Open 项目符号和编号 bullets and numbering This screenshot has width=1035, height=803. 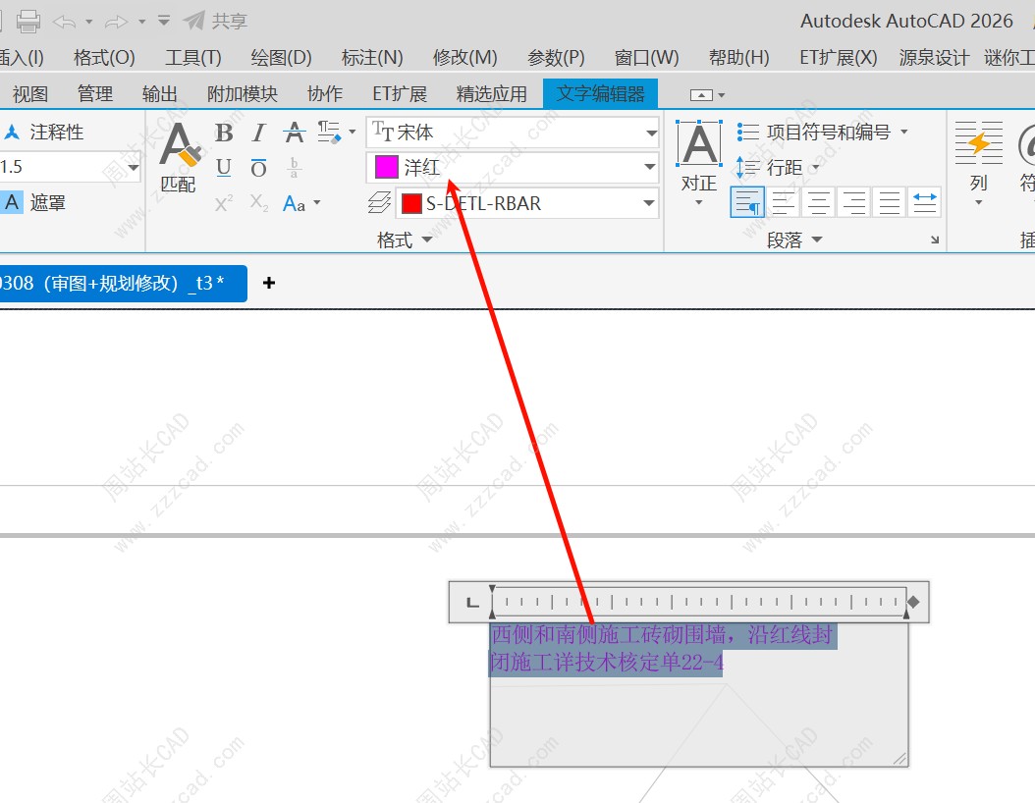pyautogui.click(x=823, y=132)
